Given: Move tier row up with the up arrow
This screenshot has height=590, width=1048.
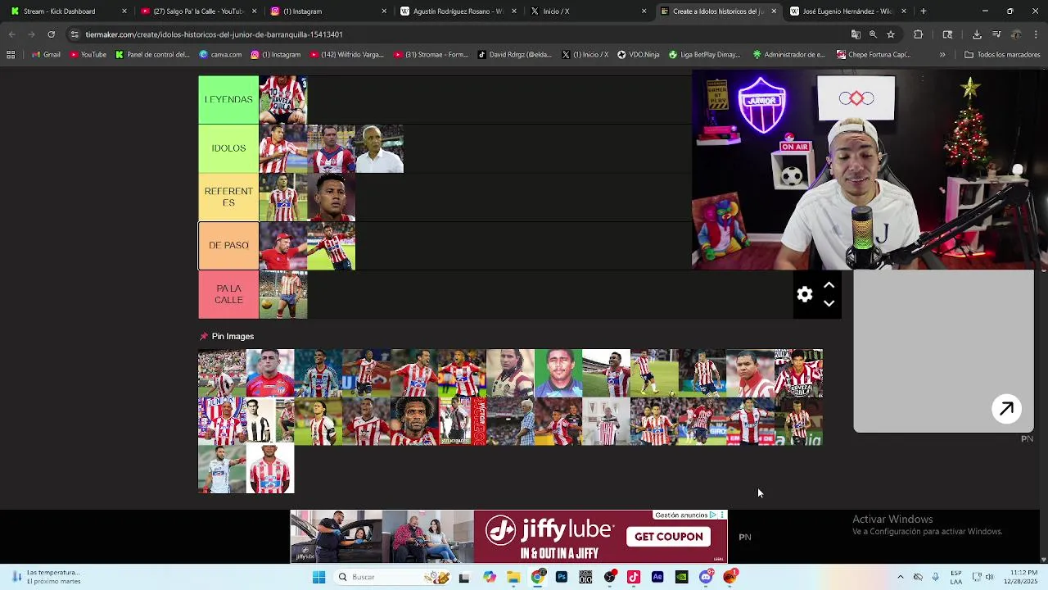Looking at the screenshot, I should [829, 285].
